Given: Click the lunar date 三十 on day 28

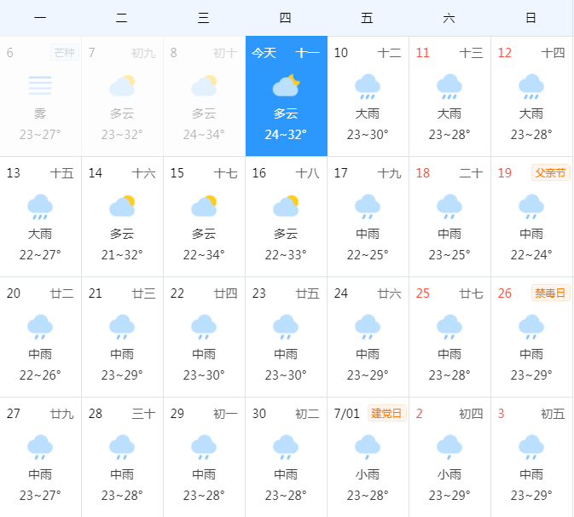Looking at the screenshot, I should pyautogui.click(x=144, y=414).
